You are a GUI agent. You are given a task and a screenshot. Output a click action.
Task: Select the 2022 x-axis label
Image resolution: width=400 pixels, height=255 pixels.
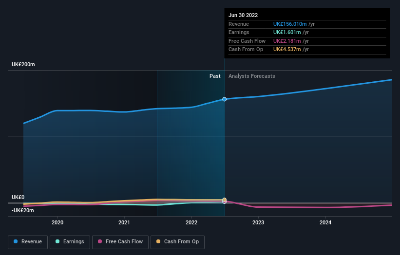click(x=191, y=222)
